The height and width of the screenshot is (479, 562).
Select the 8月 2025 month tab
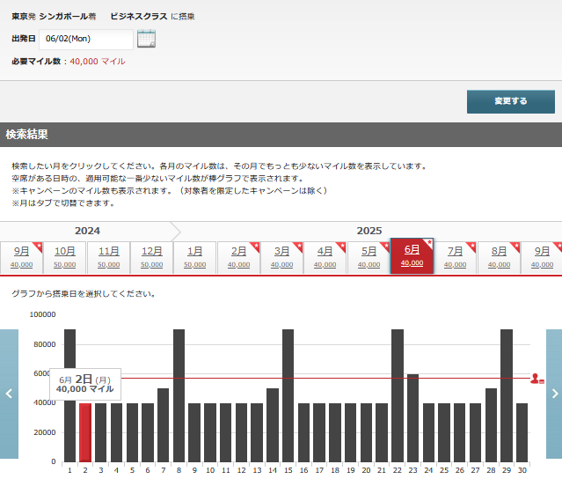click(x=499, y=256)
